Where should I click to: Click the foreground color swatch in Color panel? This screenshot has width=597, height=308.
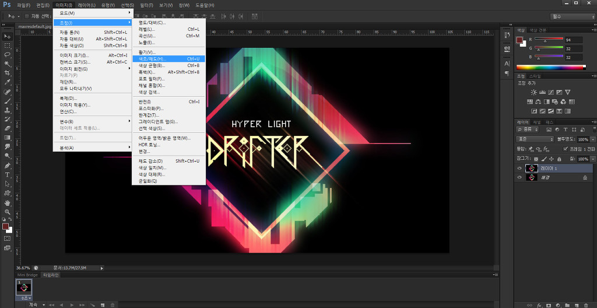[519, 40]
